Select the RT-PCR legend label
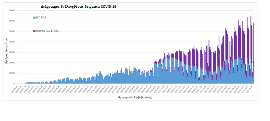This screenshot has width=270, height=121. click(41, 18)
